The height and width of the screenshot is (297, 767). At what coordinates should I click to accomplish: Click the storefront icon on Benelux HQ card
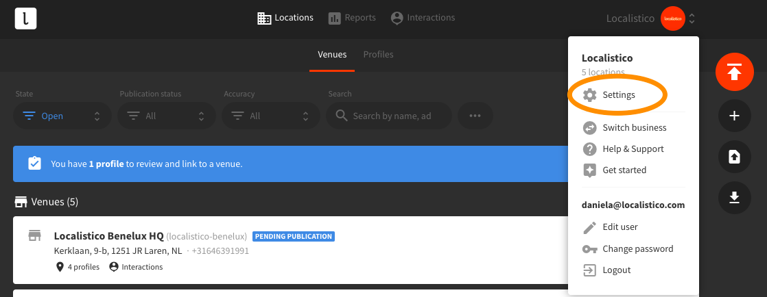pos(34,235)
